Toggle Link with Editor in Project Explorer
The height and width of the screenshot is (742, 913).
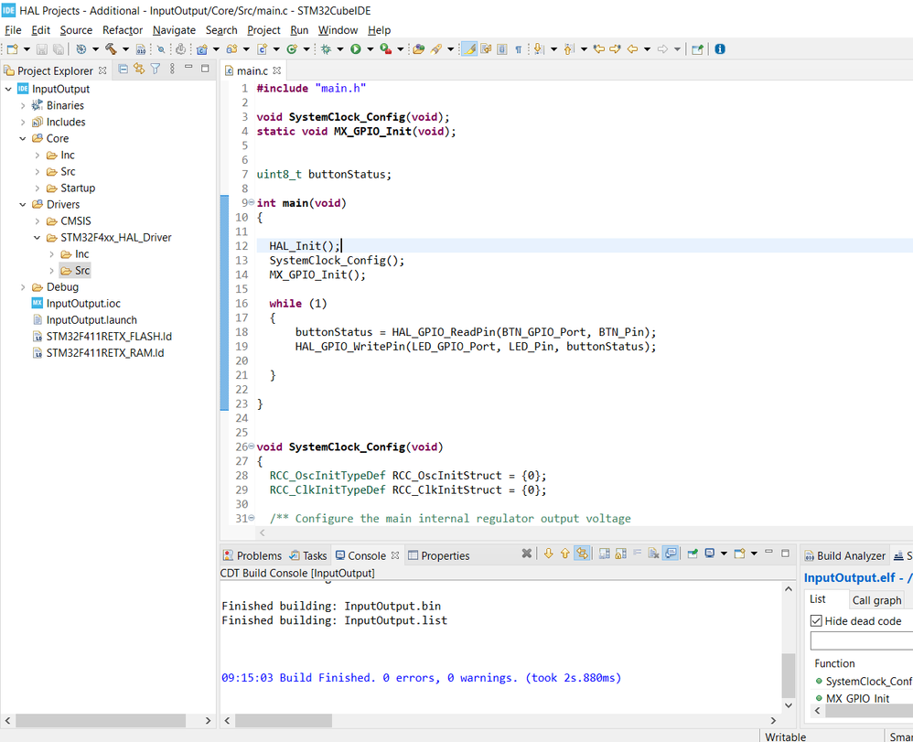(139, 69)
